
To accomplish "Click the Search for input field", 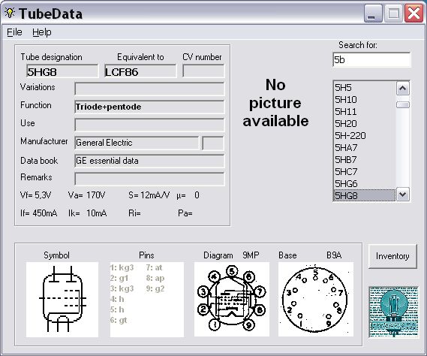I will click(371, 59).
